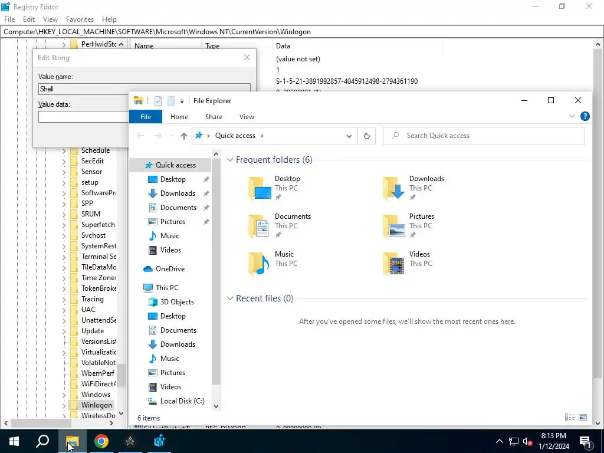Select the UAC registry key

tap(88, 309)
